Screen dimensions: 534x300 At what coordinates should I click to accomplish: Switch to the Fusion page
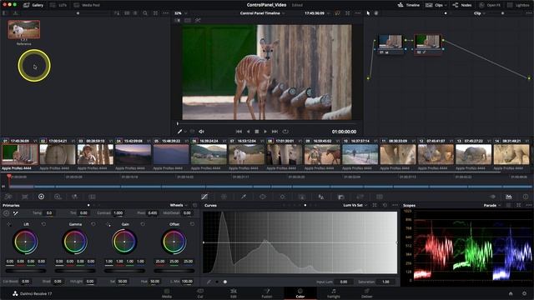[267, 293]
